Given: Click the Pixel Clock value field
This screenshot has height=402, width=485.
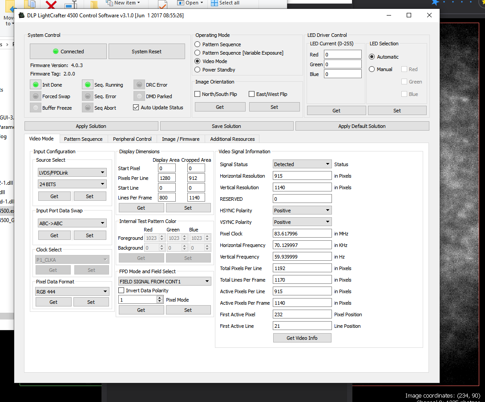Looking at the screenshot, I should click(x=302, y=233).
